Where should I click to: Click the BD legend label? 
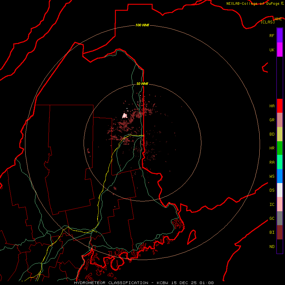(x=272, y=134)
